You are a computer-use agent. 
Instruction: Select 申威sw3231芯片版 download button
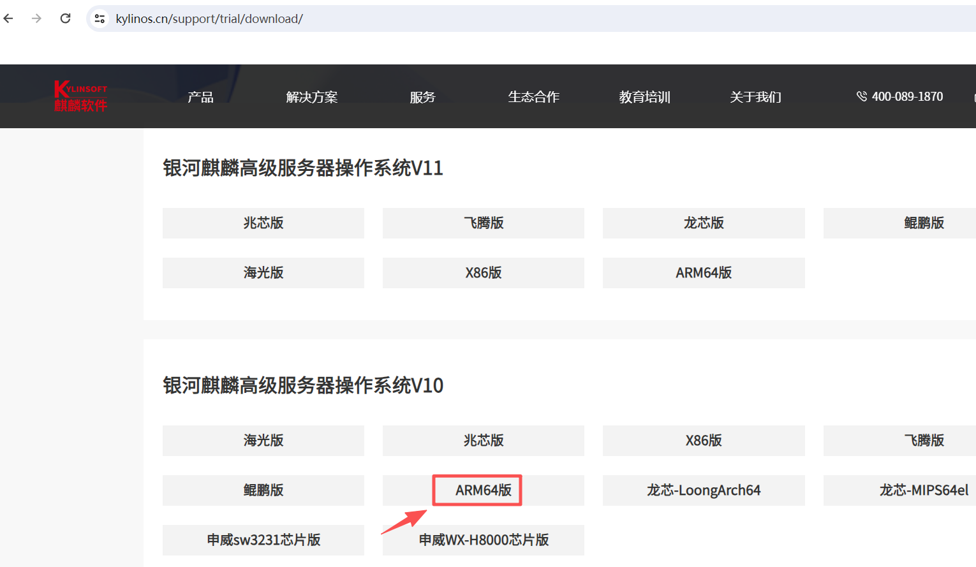tap(263, 540)
